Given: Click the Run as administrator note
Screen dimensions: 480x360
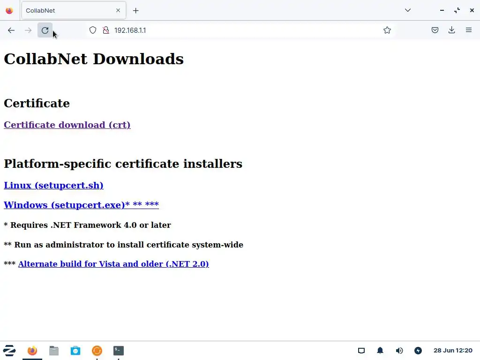Looking at the screenshot, I should pos(123,245).
